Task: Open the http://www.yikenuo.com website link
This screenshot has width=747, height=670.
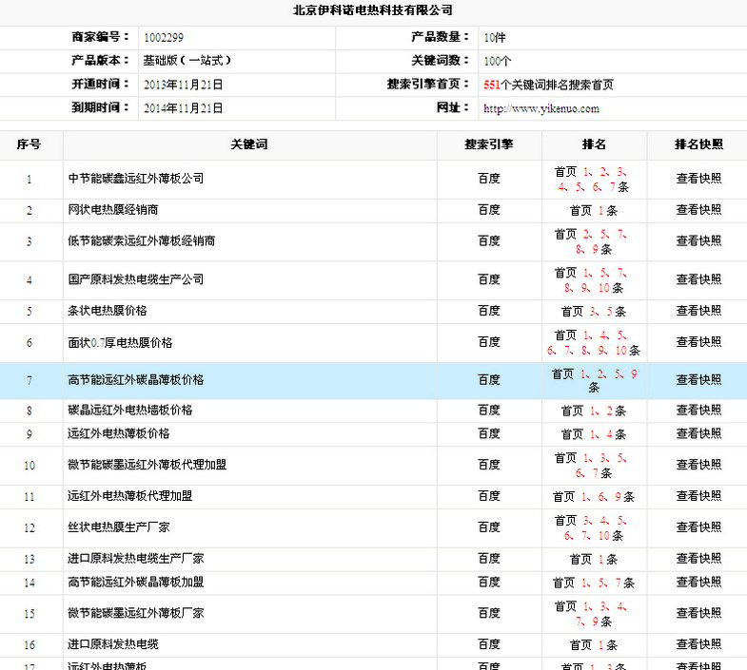Action: click(x=541, y=108)
